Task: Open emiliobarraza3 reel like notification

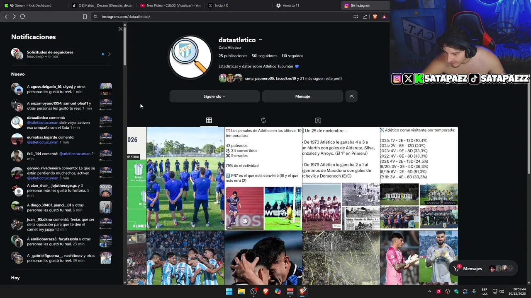Action: (x=61, y=241)
